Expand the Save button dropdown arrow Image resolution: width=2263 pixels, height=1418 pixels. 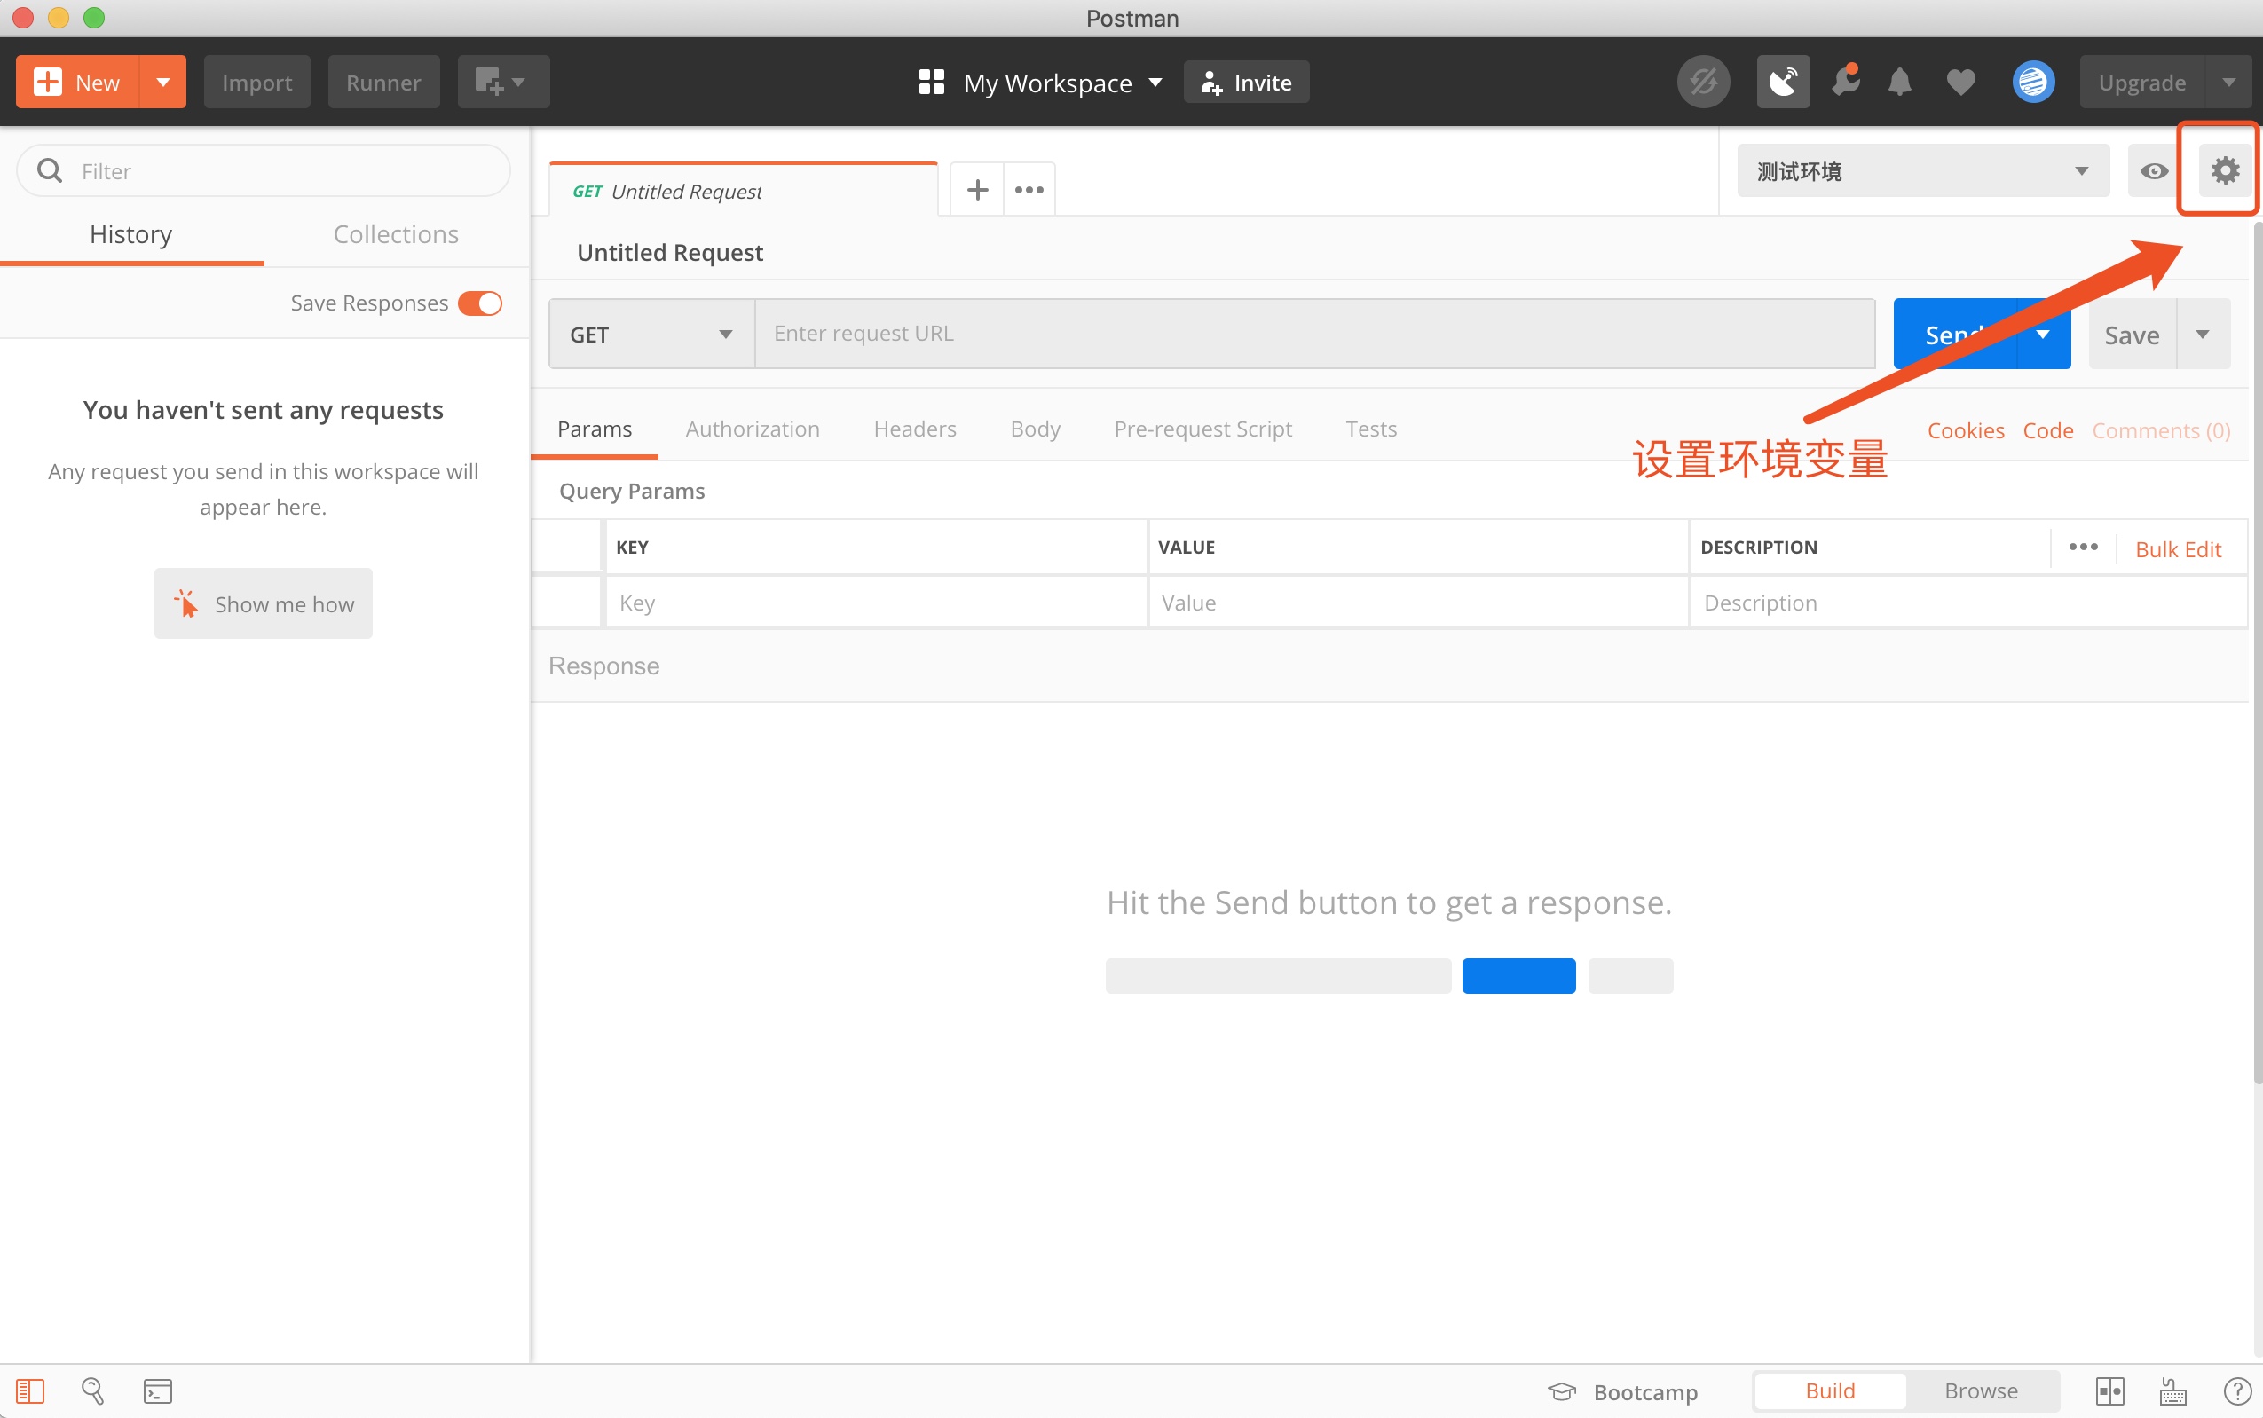pyautogui.click(x=2203, y=334)
